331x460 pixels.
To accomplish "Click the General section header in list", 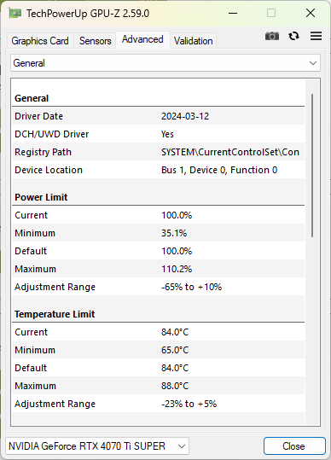I will (32, 98).
